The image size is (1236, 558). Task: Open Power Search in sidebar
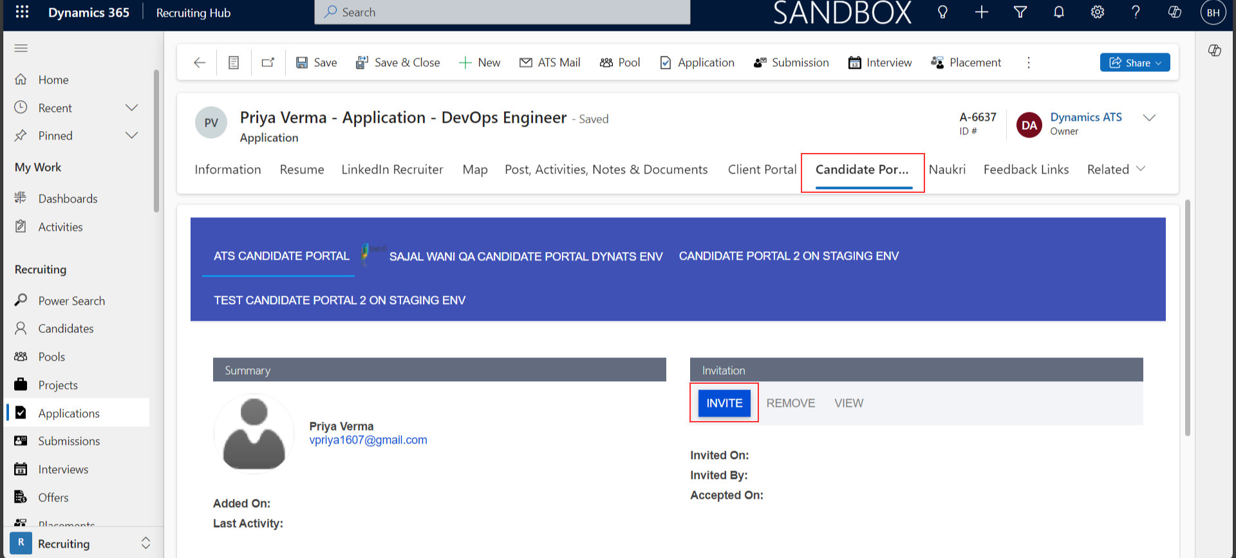pos(71,301)
